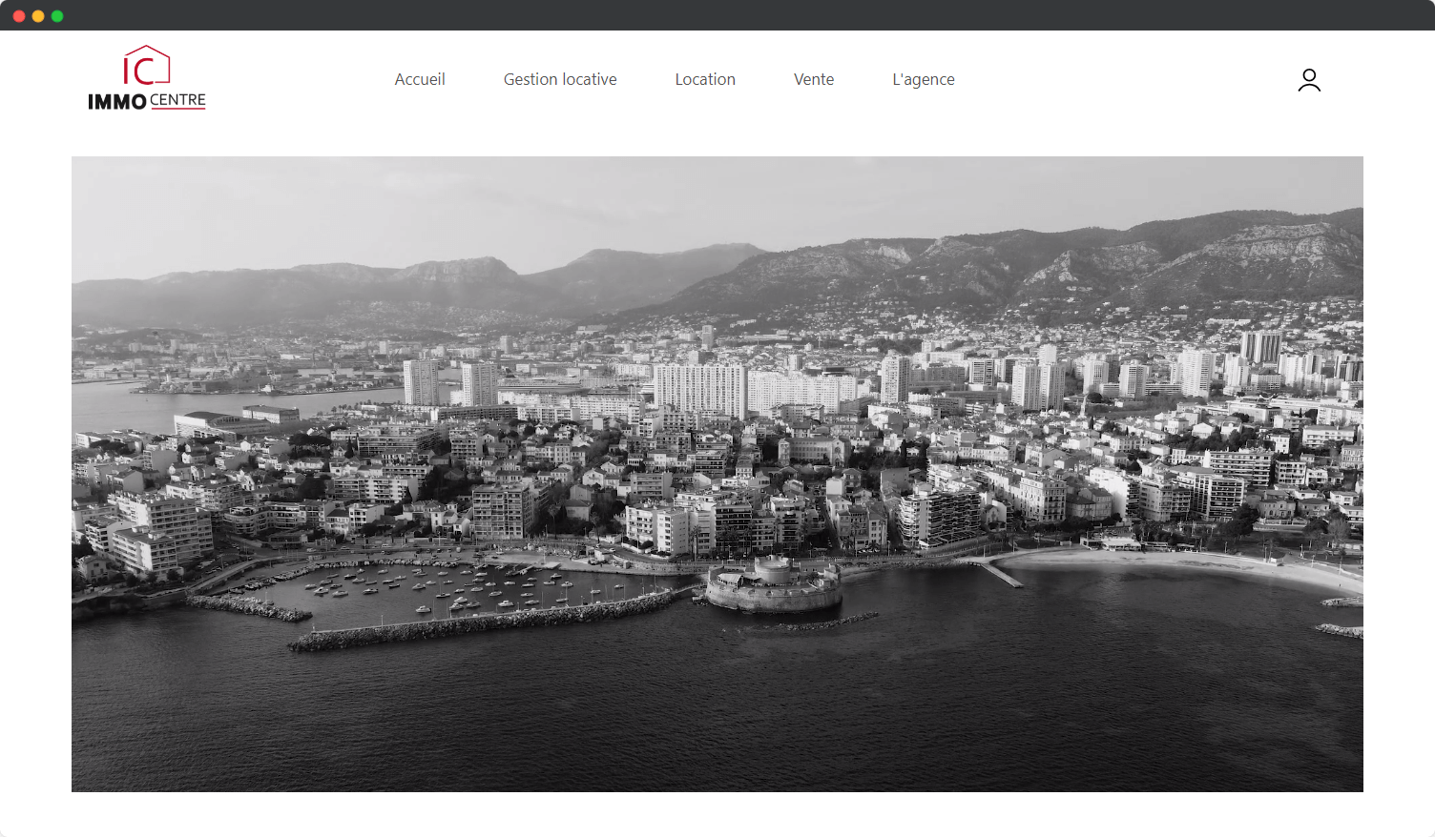Open the Accueil menu item
The width and height of the screenshot is (1435, 837).
point(420,79)
